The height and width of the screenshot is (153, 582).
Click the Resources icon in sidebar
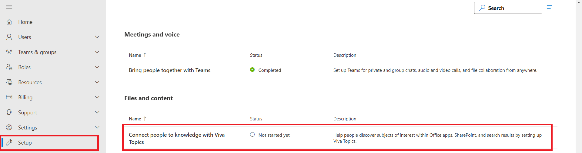coord(9,82)
